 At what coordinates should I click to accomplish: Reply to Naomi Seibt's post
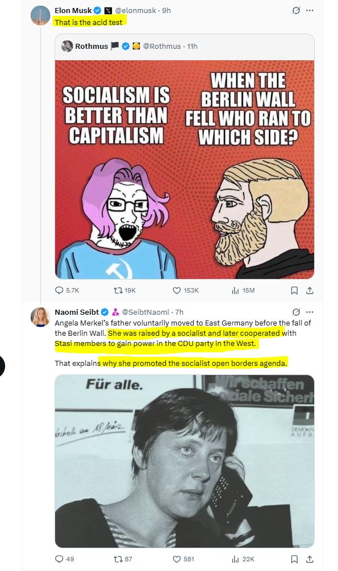(64, 559)
